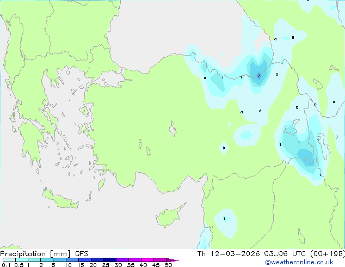Viewport: 345px width, 267px height.
Task: Click the over-50 mm arrow tip of legend
Action: (172, 260)
